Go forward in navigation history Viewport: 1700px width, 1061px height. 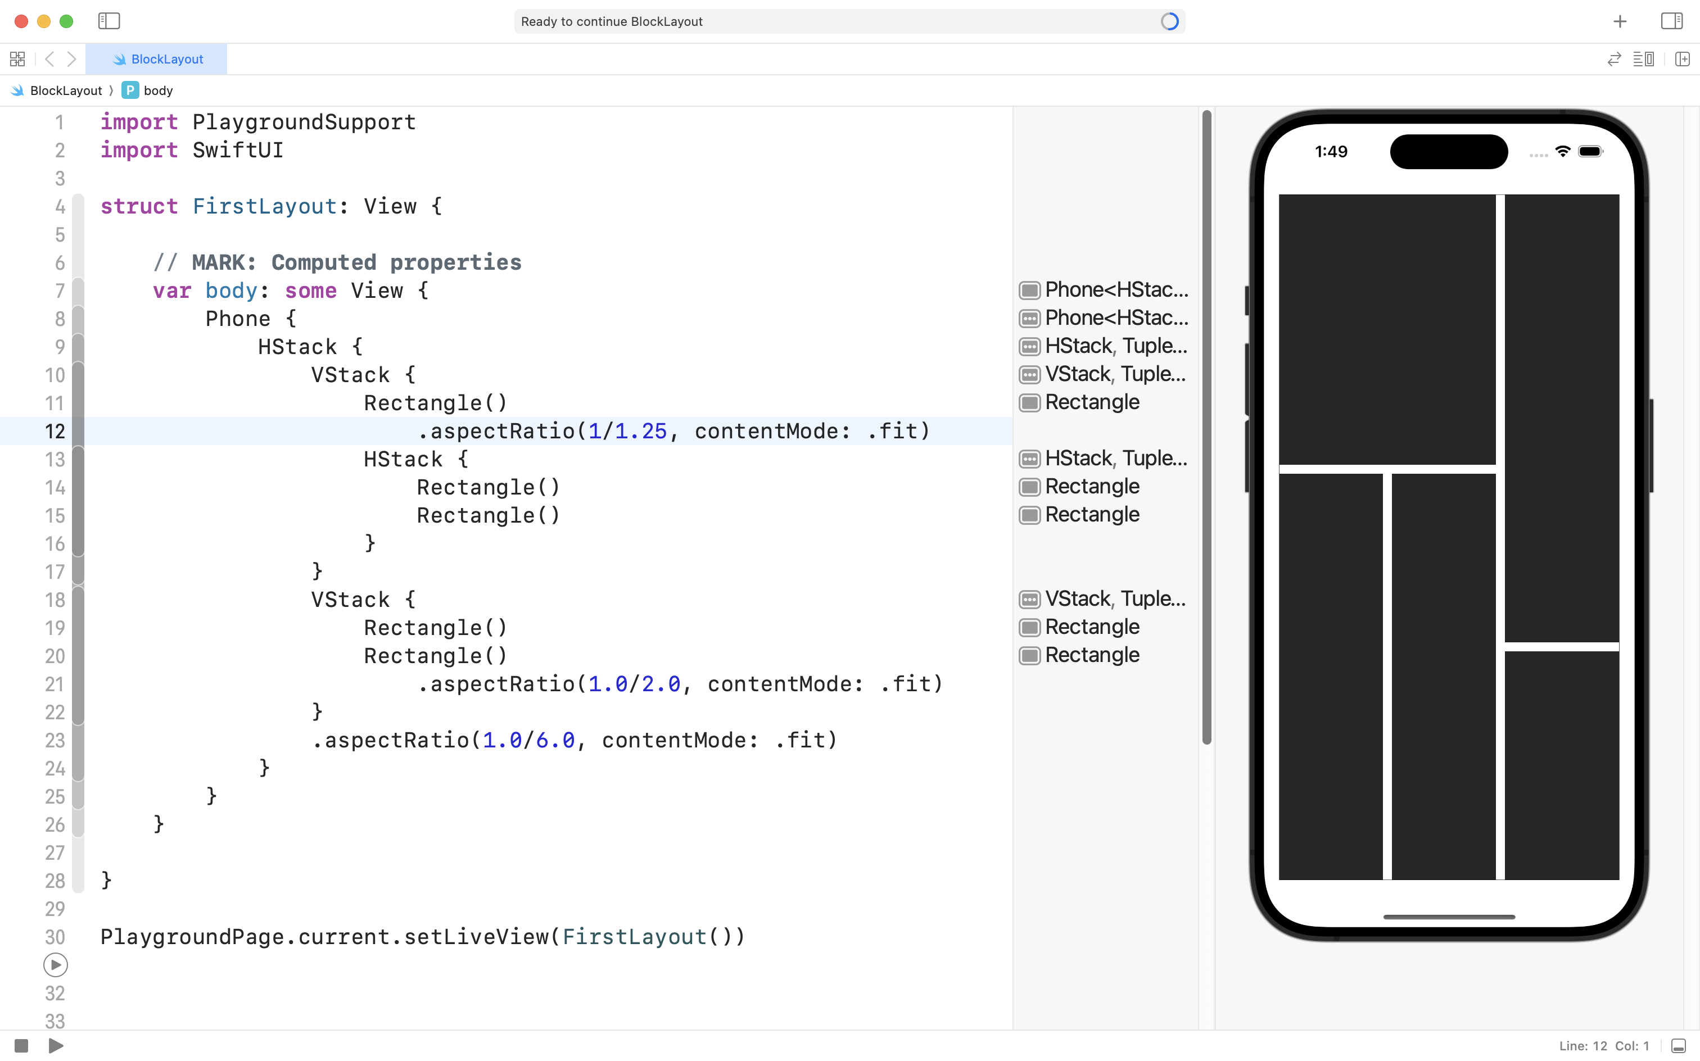pos(71,59)
